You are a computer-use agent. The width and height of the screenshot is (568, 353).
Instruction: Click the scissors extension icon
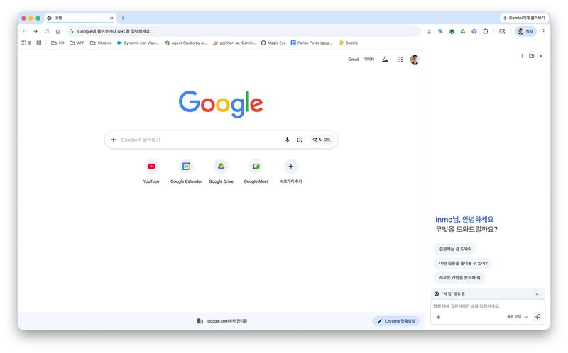[429, 31]
